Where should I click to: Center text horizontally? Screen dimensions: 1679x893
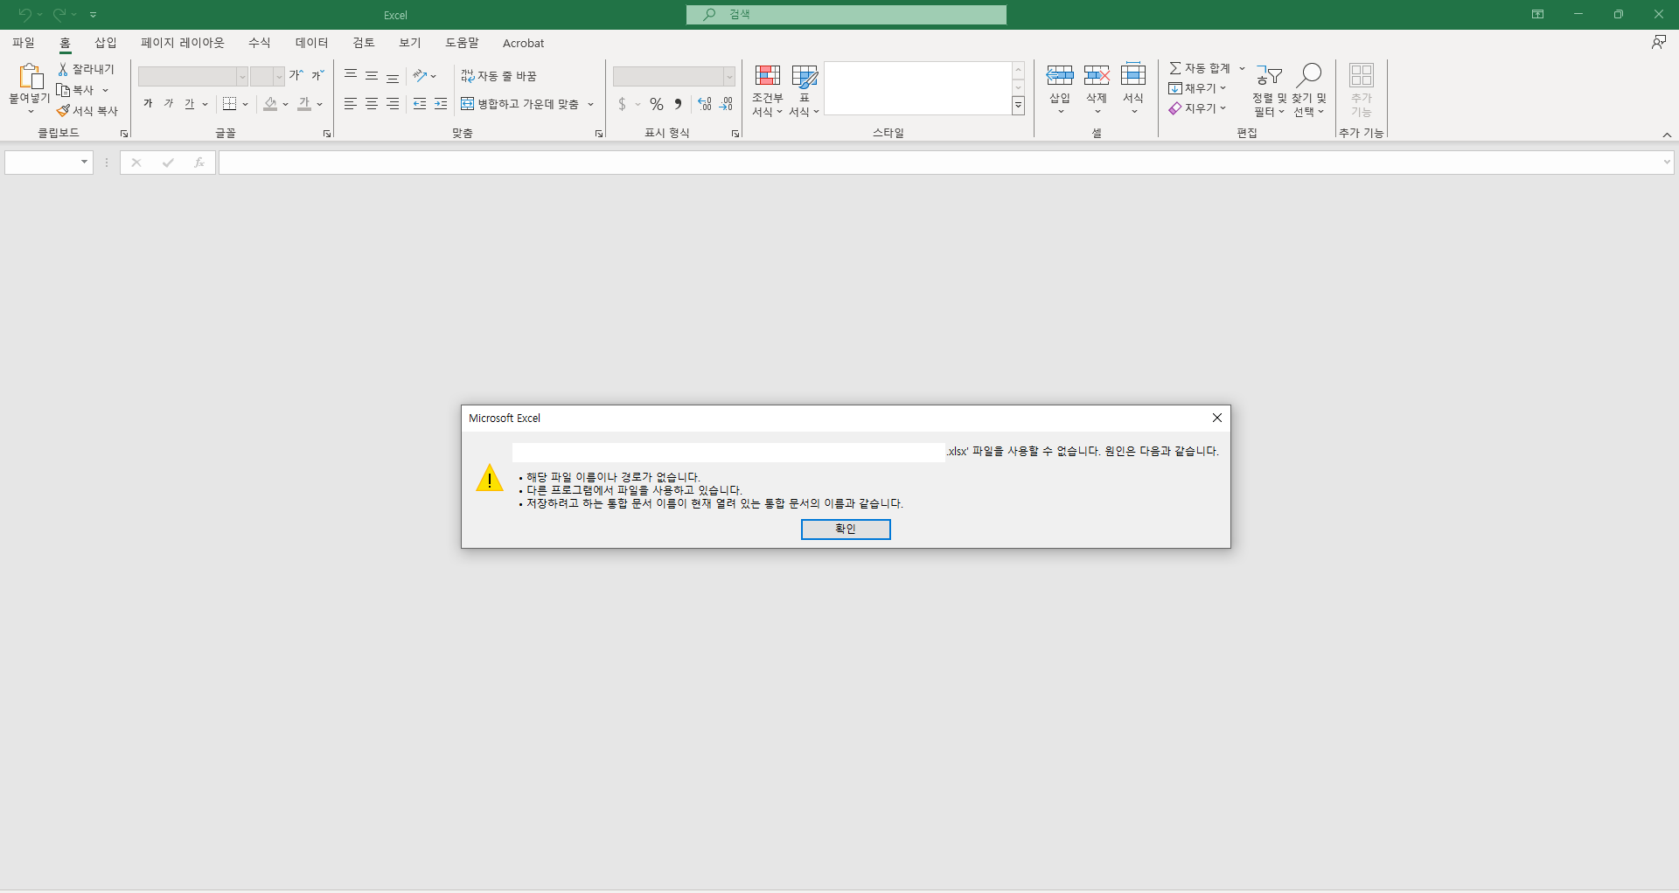tap(372, 104)
